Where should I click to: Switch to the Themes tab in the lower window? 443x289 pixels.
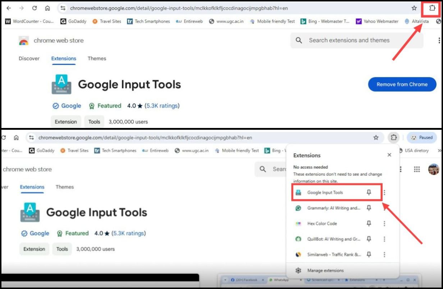click(x=65, y=187)
